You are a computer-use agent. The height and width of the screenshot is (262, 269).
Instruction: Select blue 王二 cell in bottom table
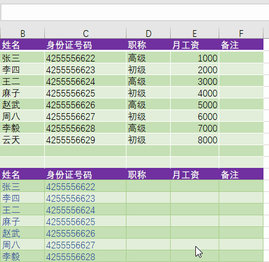[x=22, y=209]
